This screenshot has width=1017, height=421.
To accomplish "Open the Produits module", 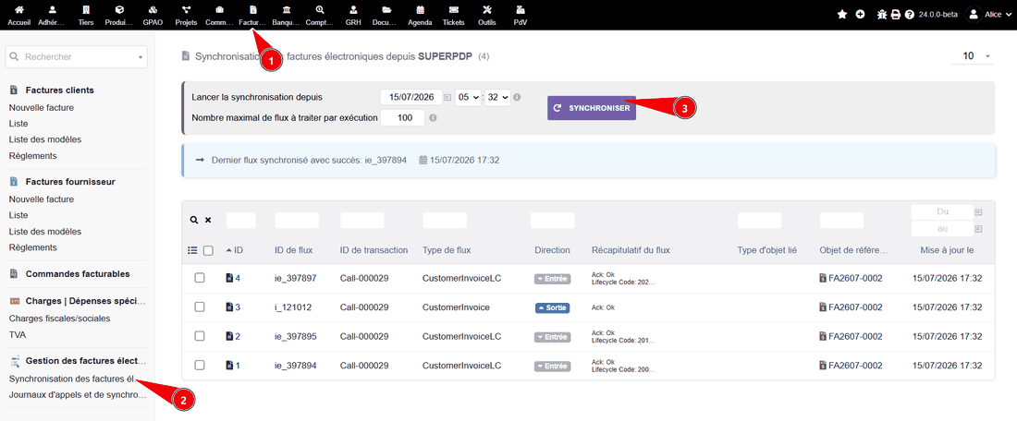I will coord(119,16).
